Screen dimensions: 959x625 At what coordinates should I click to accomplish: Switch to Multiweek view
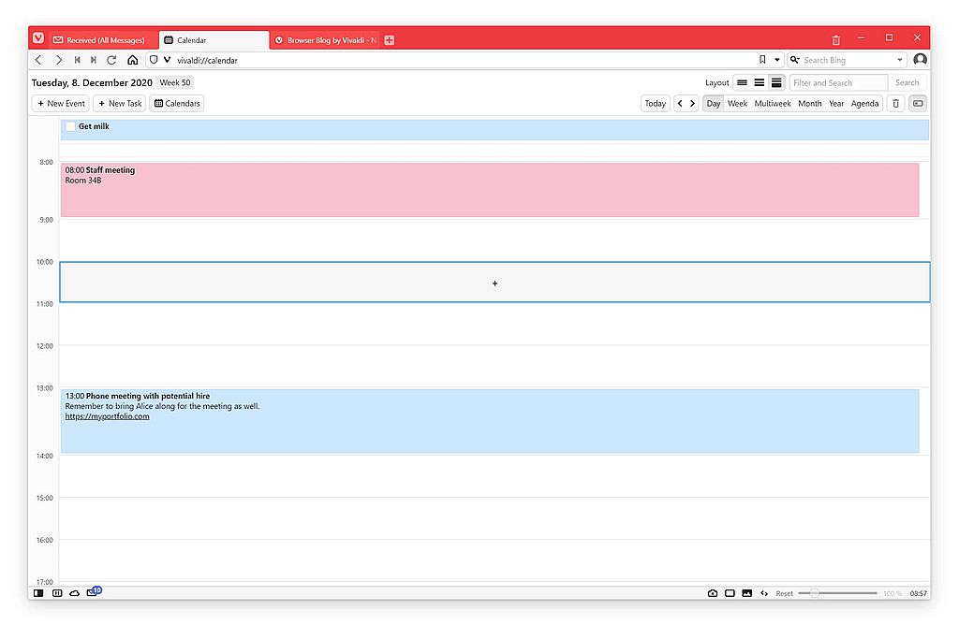tap(773, 103)
